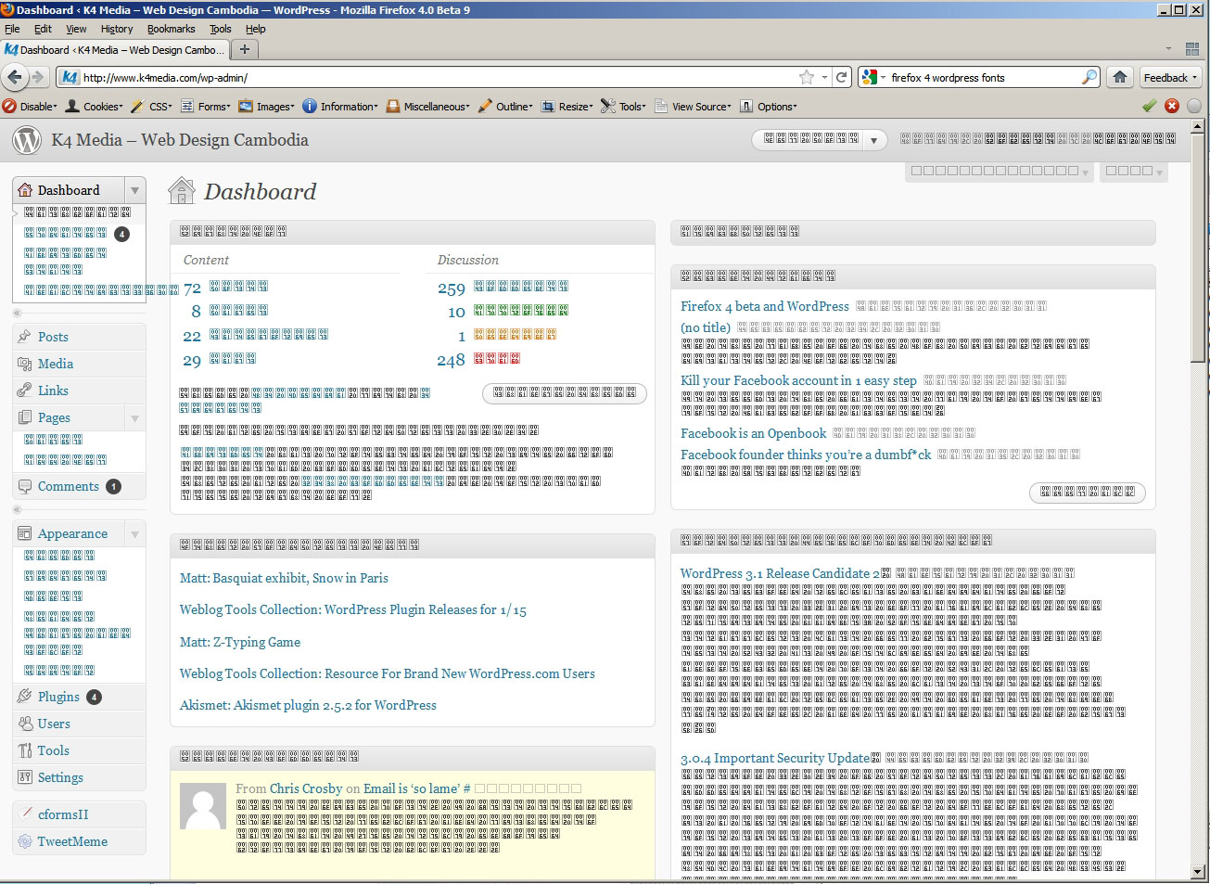Click the TweetMeme icon in sidebar
This screenshot has height=884, width=1210.
[x=25, y=841]
